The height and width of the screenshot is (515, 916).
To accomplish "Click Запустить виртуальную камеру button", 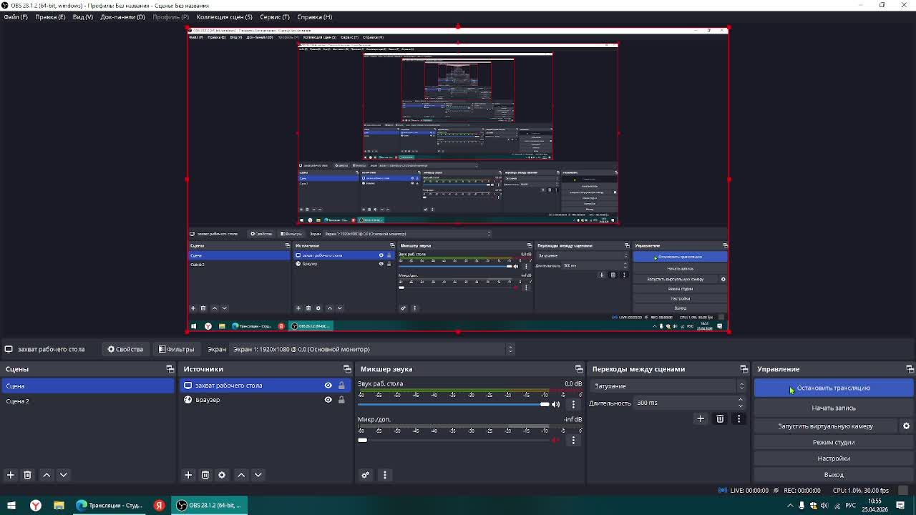I will point(825,426).
